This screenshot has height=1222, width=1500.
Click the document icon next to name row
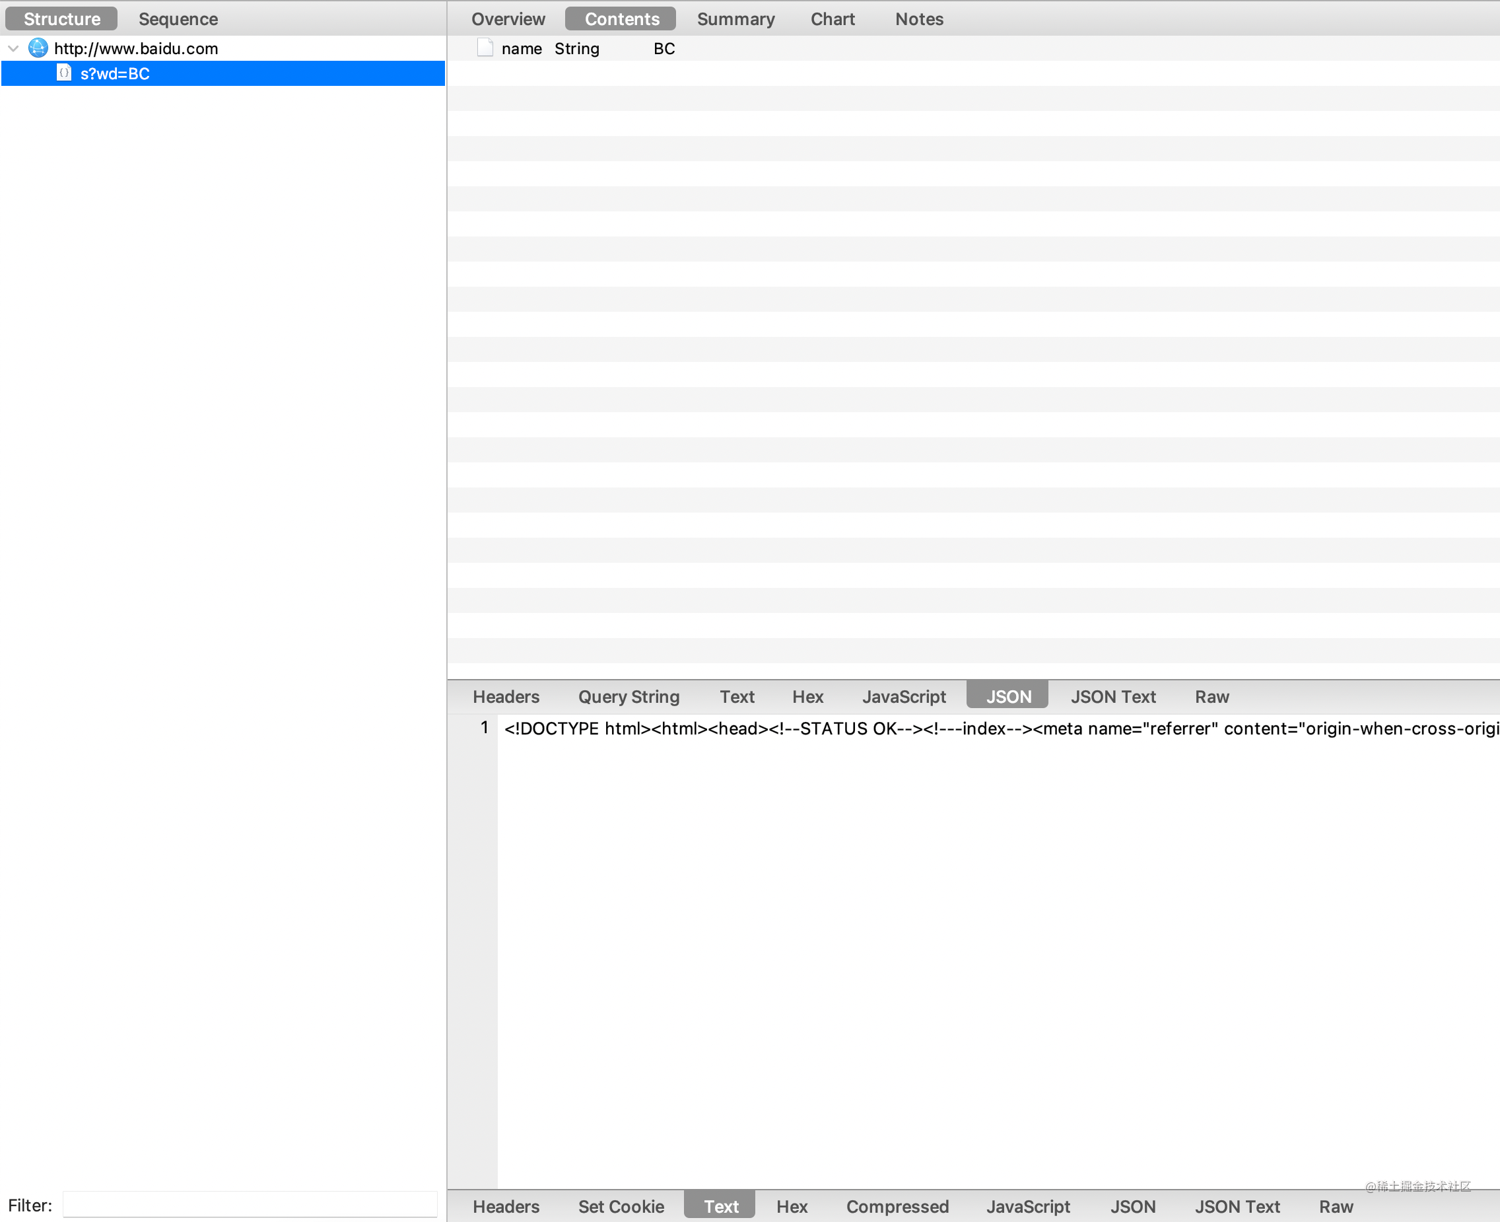pos(485,48)
